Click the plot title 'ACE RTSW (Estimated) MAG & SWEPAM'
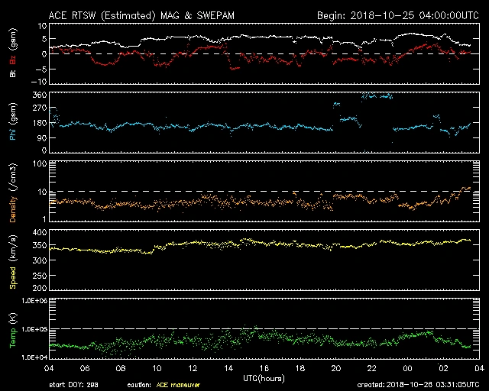Screen dimensions: 489x391 tap(141, 15)
